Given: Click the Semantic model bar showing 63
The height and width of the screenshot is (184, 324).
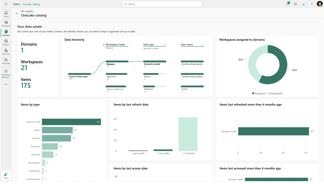Looking at the screenshot, I should click(273, 131).
